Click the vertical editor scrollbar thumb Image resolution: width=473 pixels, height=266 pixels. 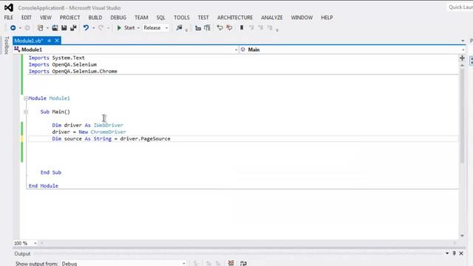coord(462,116)
